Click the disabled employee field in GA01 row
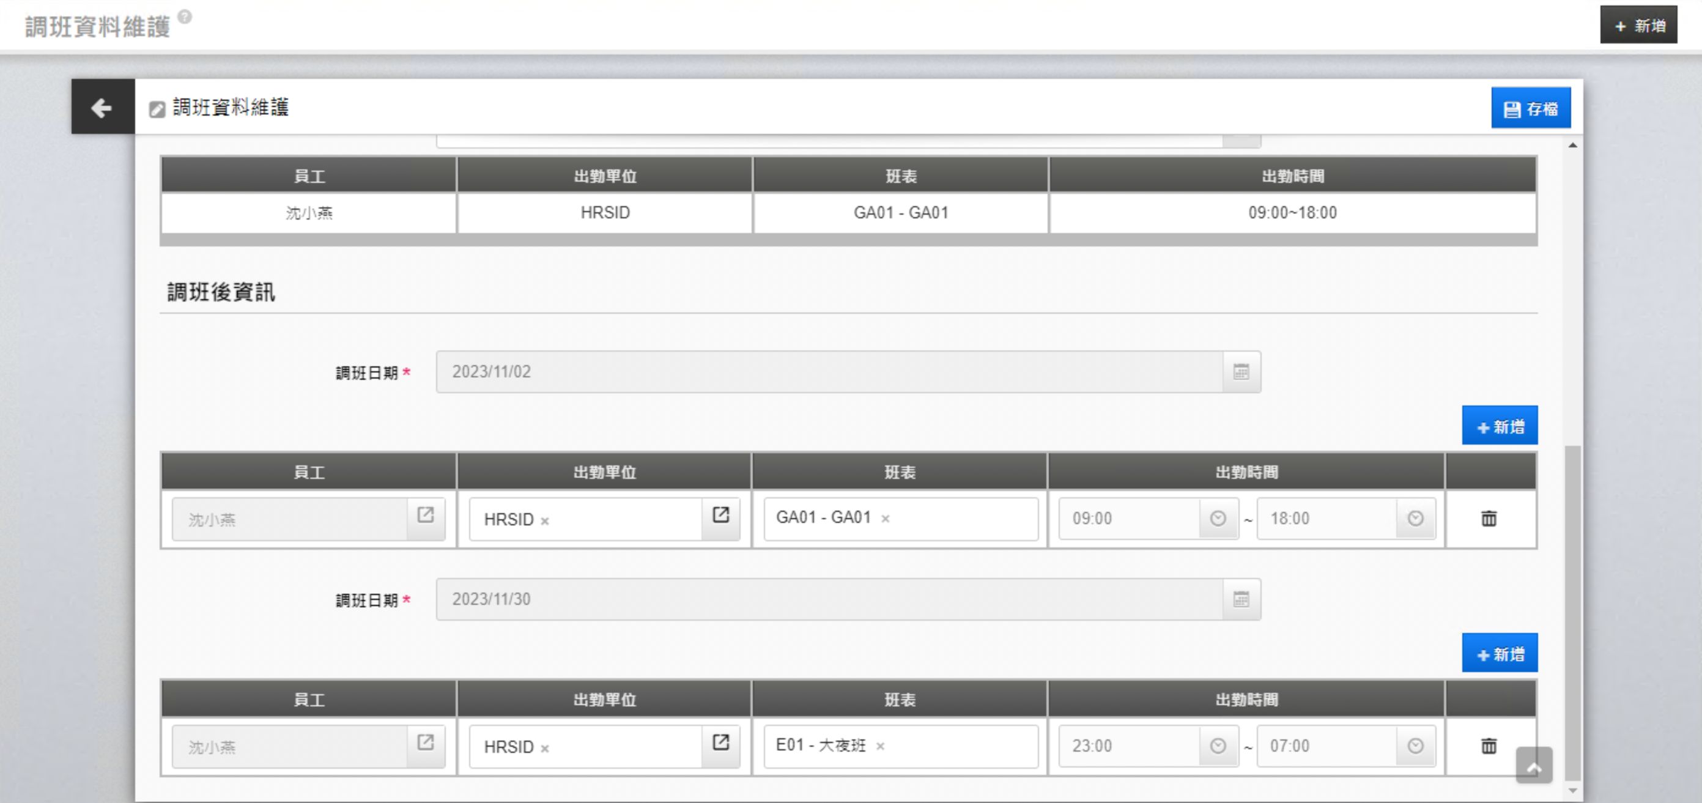Image resolution: width=1702 pixels, height=803 pixels. click(x=289, y=519)
